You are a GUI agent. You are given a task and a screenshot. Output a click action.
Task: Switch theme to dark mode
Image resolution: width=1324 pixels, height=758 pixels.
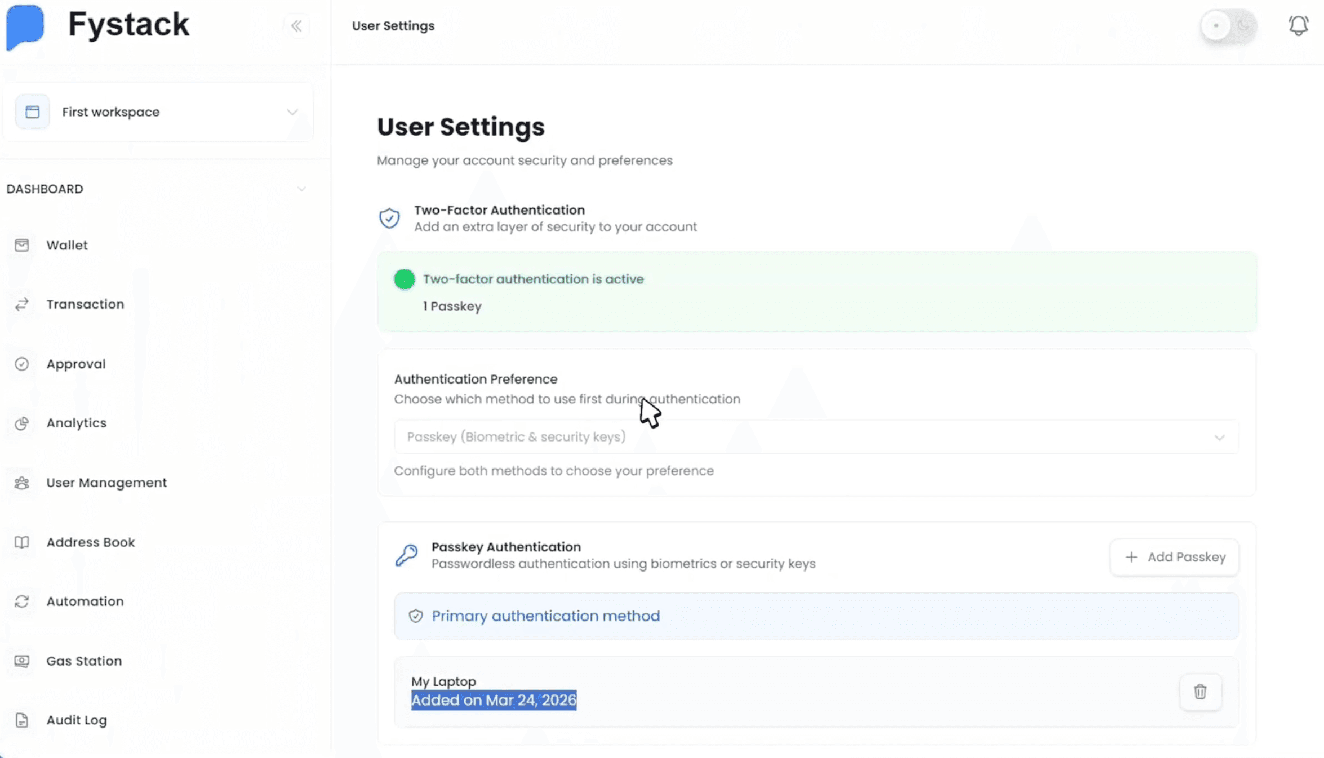coord(1242,26)
